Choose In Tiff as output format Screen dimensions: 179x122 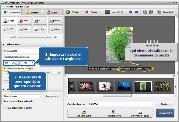[9, 29]
